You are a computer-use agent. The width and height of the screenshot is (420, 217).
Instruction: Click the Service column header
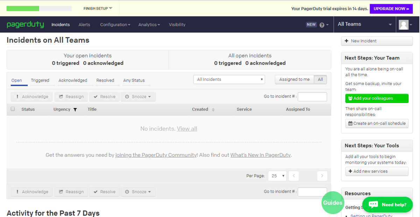[244, 109]
